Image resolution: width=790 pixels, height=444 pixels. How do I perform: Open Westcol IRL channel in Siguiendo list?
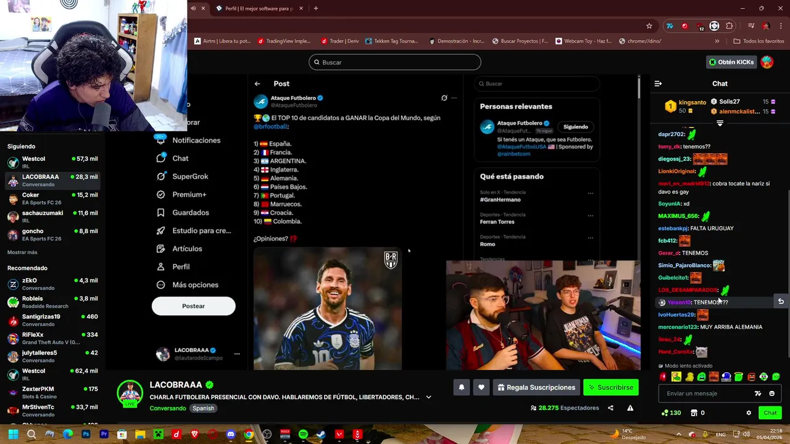52,162
